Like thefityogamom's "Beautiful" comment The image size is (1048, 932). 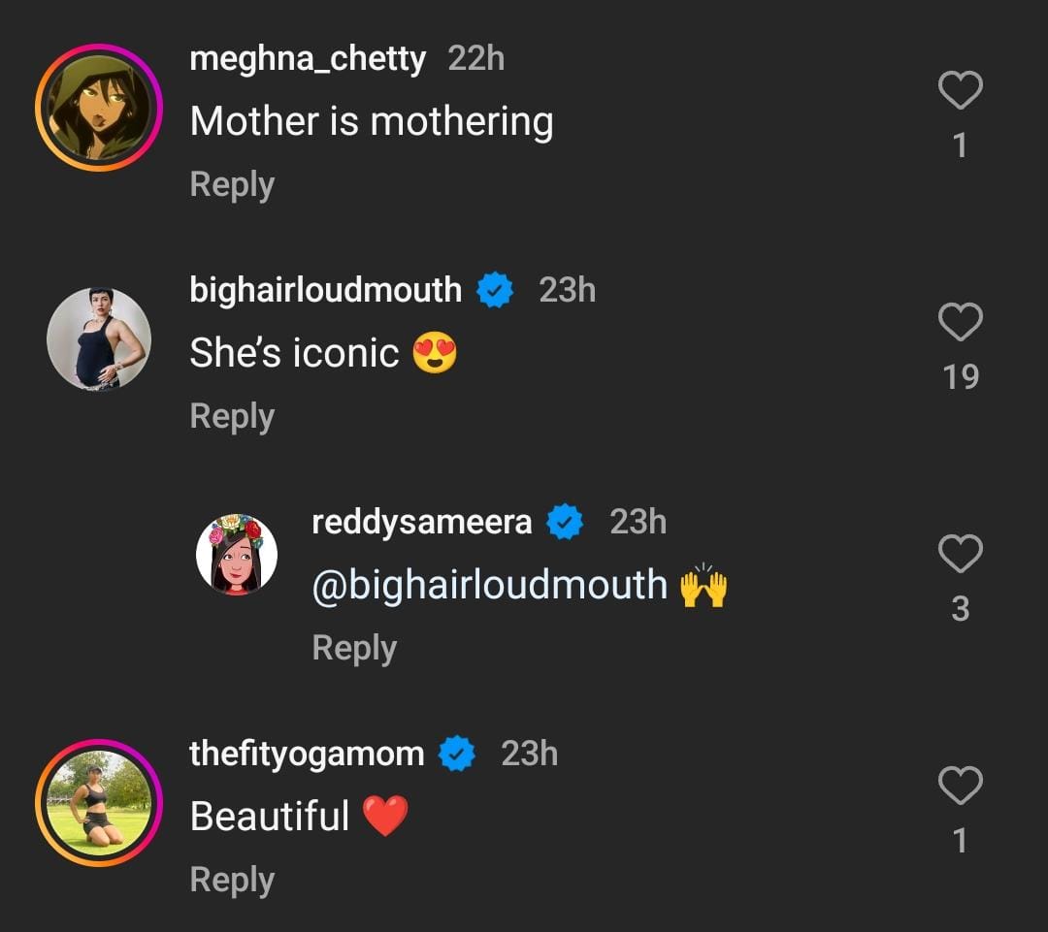pos(960,787)
